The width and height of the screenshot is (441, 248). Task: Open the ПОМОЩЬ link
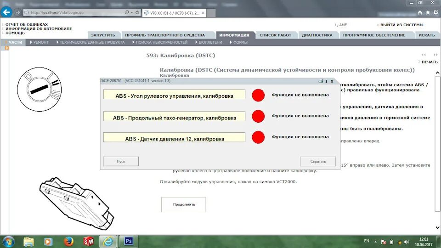click(x=15, y=33)
